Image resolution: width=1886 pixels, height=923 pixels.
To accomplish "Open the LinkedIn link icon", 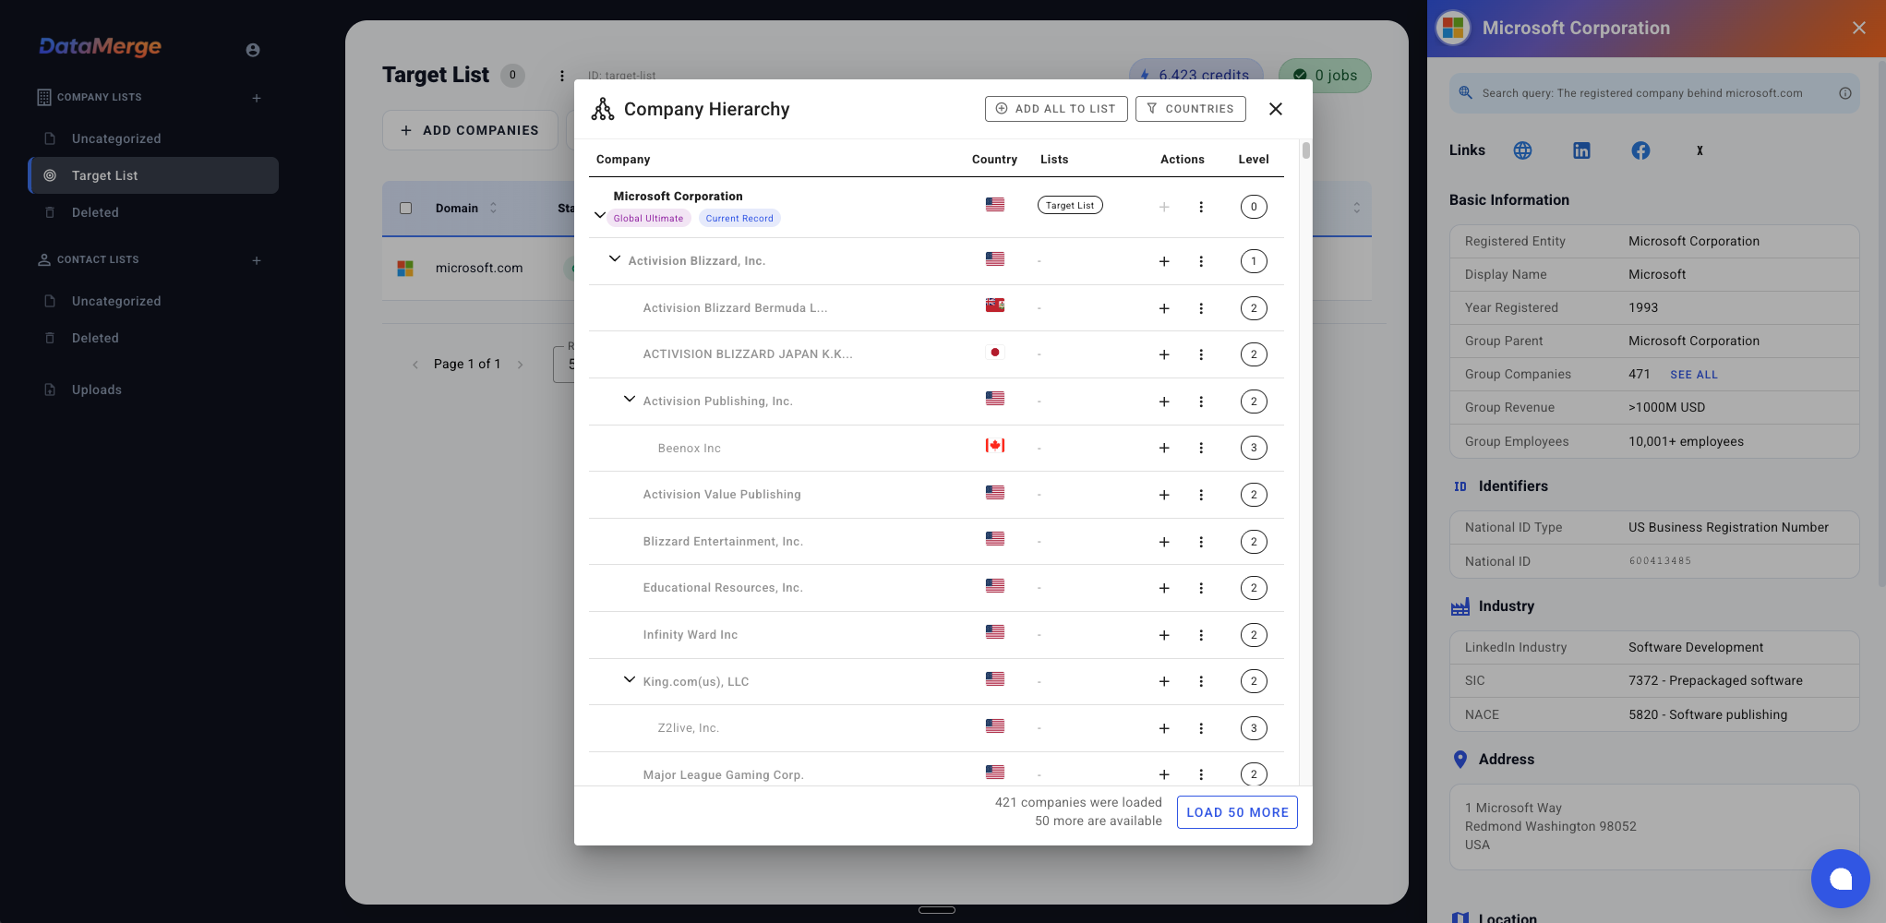I will 1581,150.
